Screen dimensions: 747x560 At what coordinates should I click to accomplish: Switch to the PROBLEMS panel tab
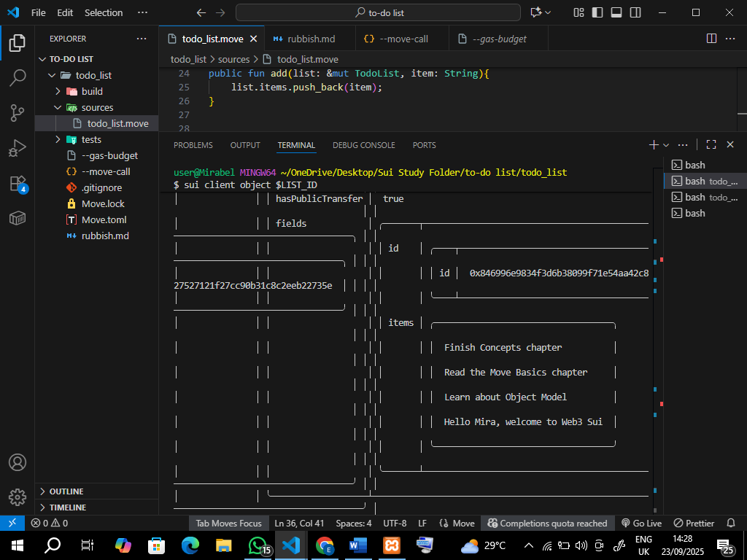point(193,145)
